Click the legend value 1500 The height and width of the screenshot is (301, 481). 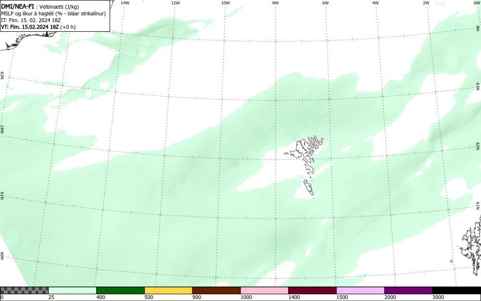pos(342,297)
